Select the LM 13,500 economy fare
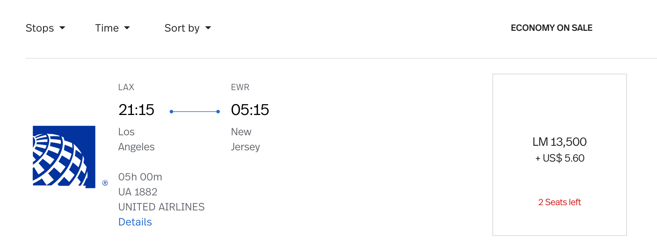This screenshot has width=657, height=251. click(560, 155)
